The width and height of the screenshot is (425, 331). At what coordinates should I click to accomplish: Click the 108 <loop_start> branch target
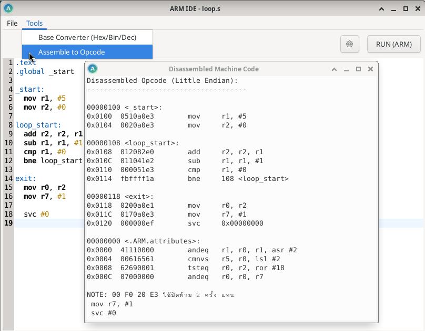pos(255,178)
